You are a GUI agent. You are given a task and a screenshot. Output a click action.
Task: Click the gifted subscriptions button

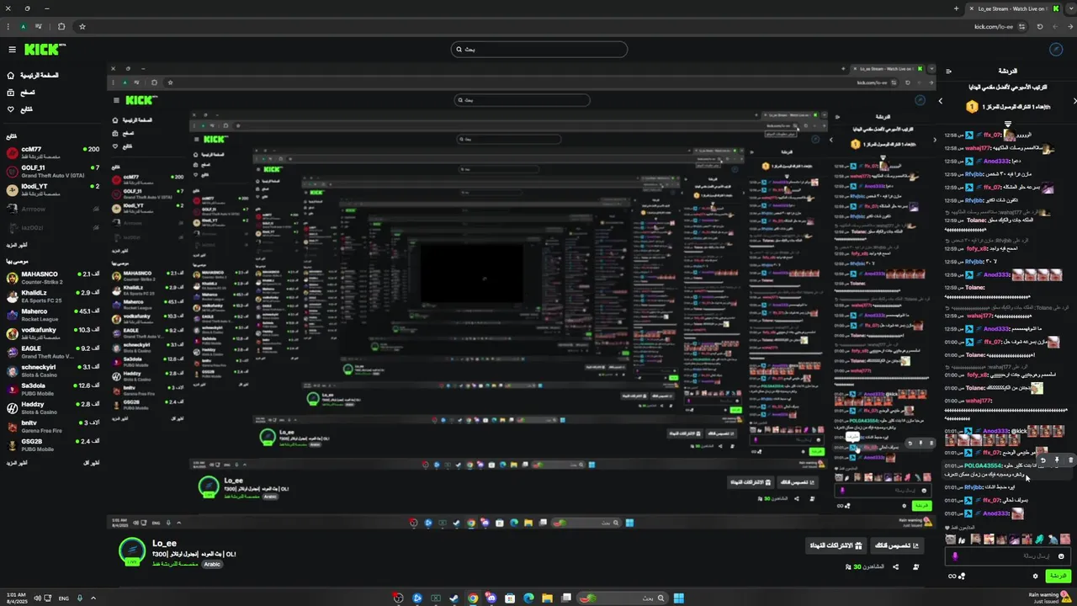point(837,546)
